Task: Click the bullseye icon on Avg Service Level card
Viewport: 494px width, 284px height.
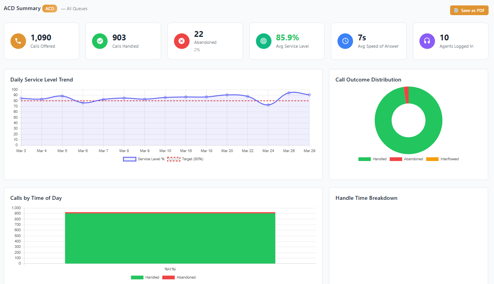Action: click(x=263, y=41)
